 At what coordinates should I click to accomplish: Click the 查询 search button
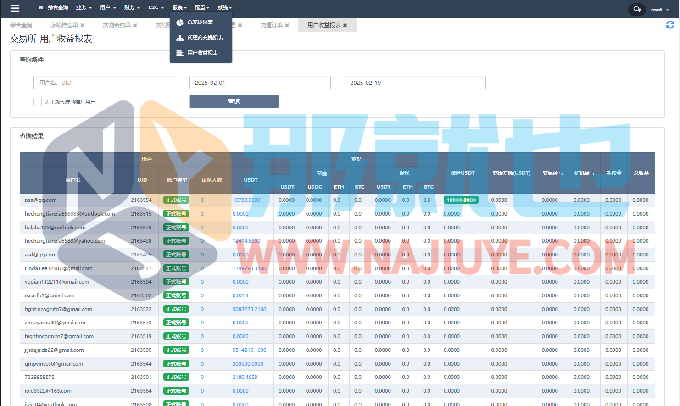tap(234, 101)
